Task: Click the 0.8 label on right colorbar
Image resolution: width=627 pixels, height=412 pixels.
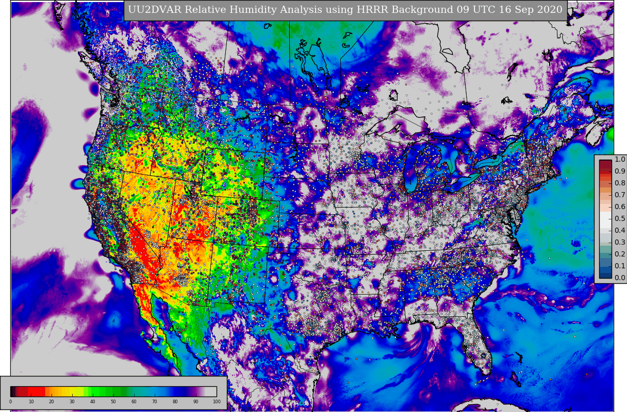Action: [620, 183]
